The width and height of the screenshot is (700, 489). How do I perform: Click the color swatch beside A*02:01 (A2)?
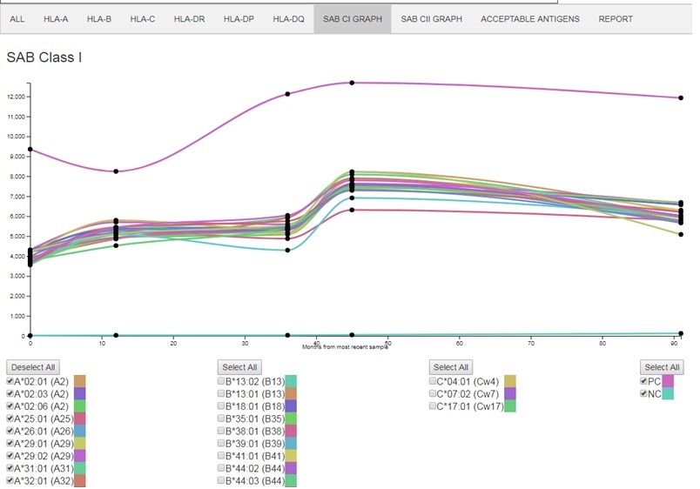point(79,381)
